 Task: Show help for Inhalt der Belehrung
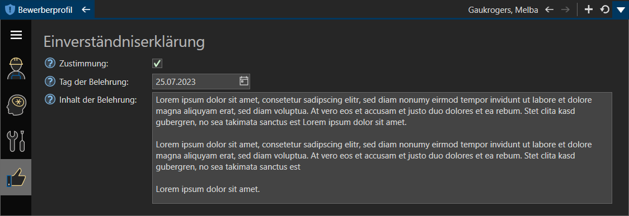click(x=50, y=99)
